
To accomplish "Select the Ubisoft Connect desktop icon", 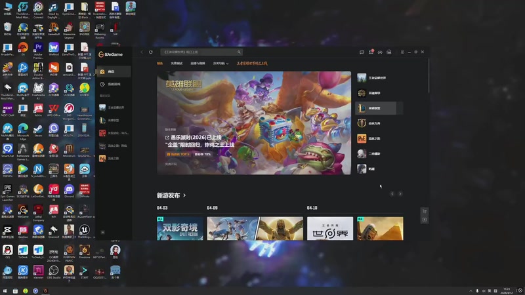I will (x=38, y=9).
